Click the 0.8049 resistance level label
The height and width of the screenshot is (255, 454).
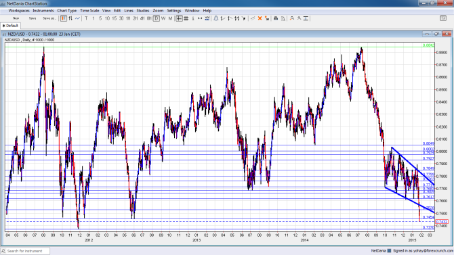pos(428,143)
